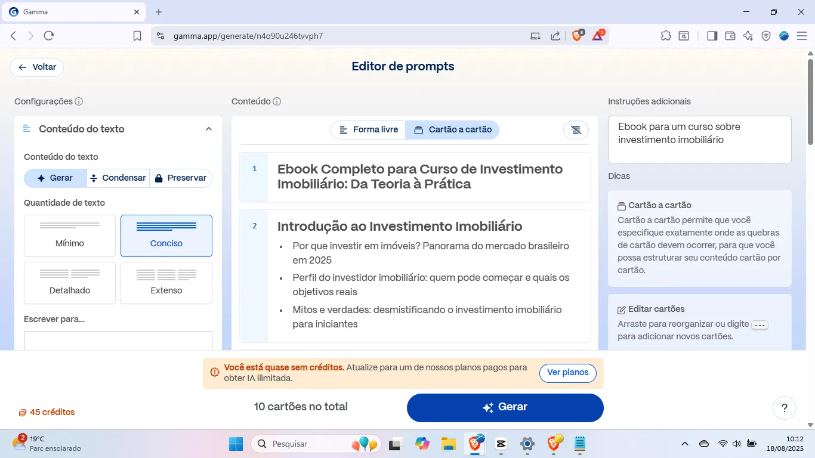The image size is (815, 458).
Task: Close the Gamma browser tab
Action: [x=137, y=12]
